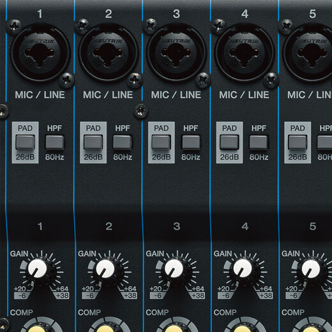
Task: Click the +20 gain marking on channel 3
Action: [156, 289]
